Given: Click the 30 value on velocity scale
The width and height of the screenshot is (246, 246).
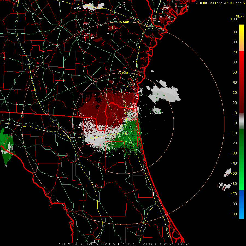Looking at the screenshot, I should pyautogui.click(x=235, y=93).
